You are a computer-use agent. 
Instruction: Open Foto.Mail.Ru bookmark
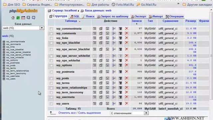[x=123, y=5]
